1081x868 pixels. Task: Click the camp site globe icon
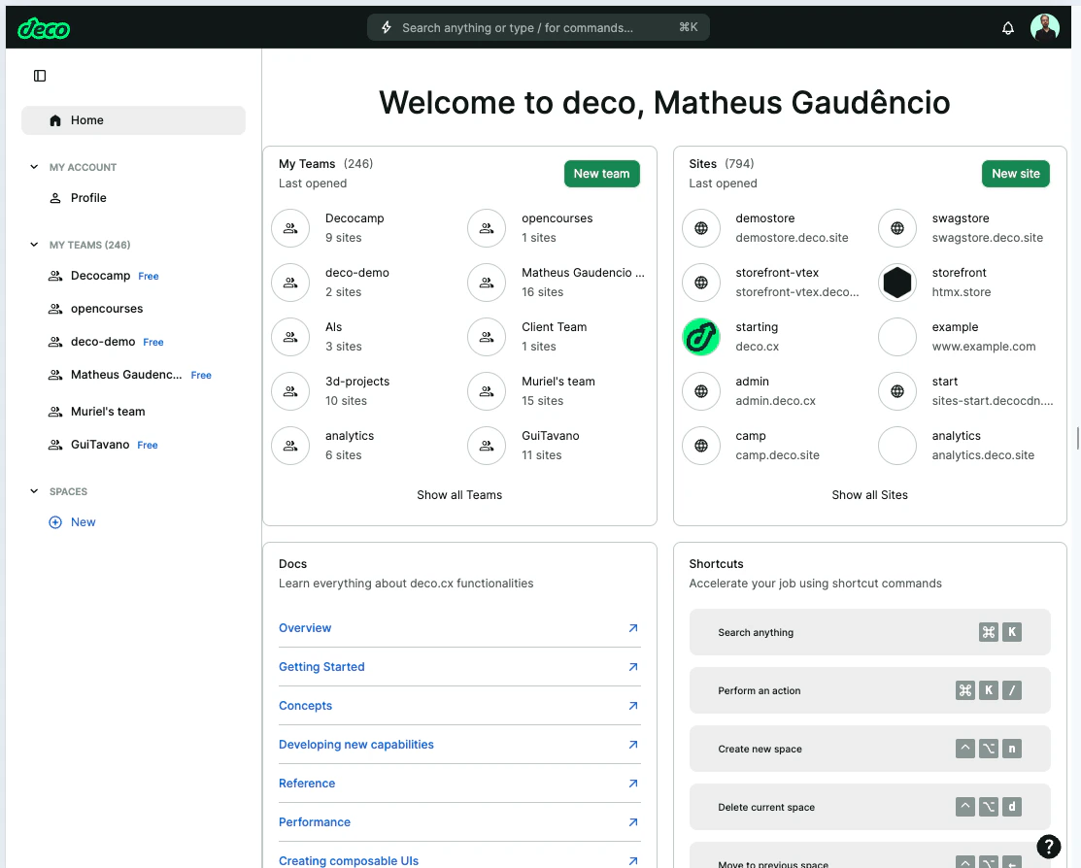point(701,446)
